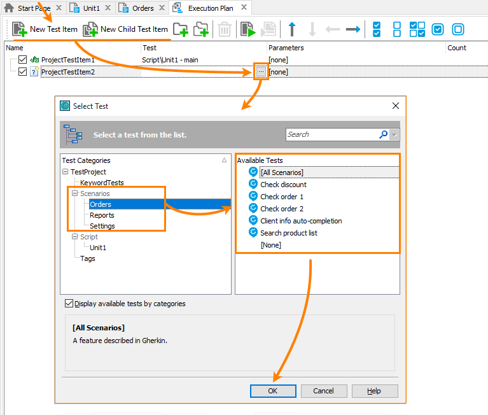Toggle Display available tests by categories

pyautogui.click(x=69, y=304)
